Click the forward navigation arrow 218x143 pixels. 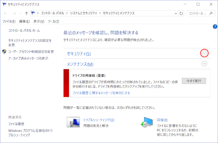[14, 13]
